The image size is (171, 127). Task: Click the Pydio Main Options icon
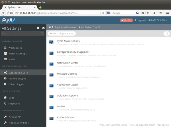click(x=51, y=42)
